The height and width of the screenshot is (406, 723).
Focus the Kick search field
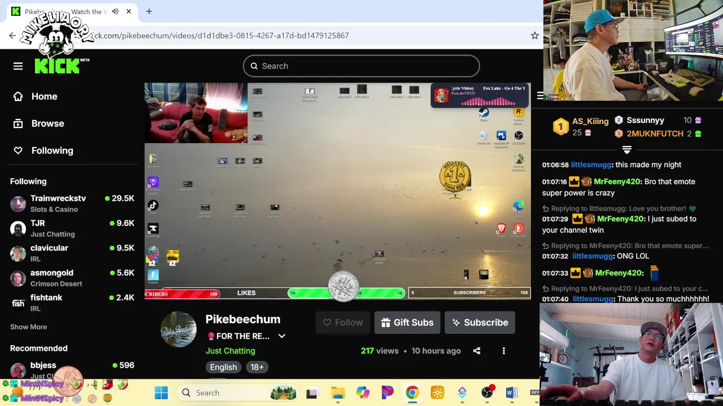click(x=361, y=66)
